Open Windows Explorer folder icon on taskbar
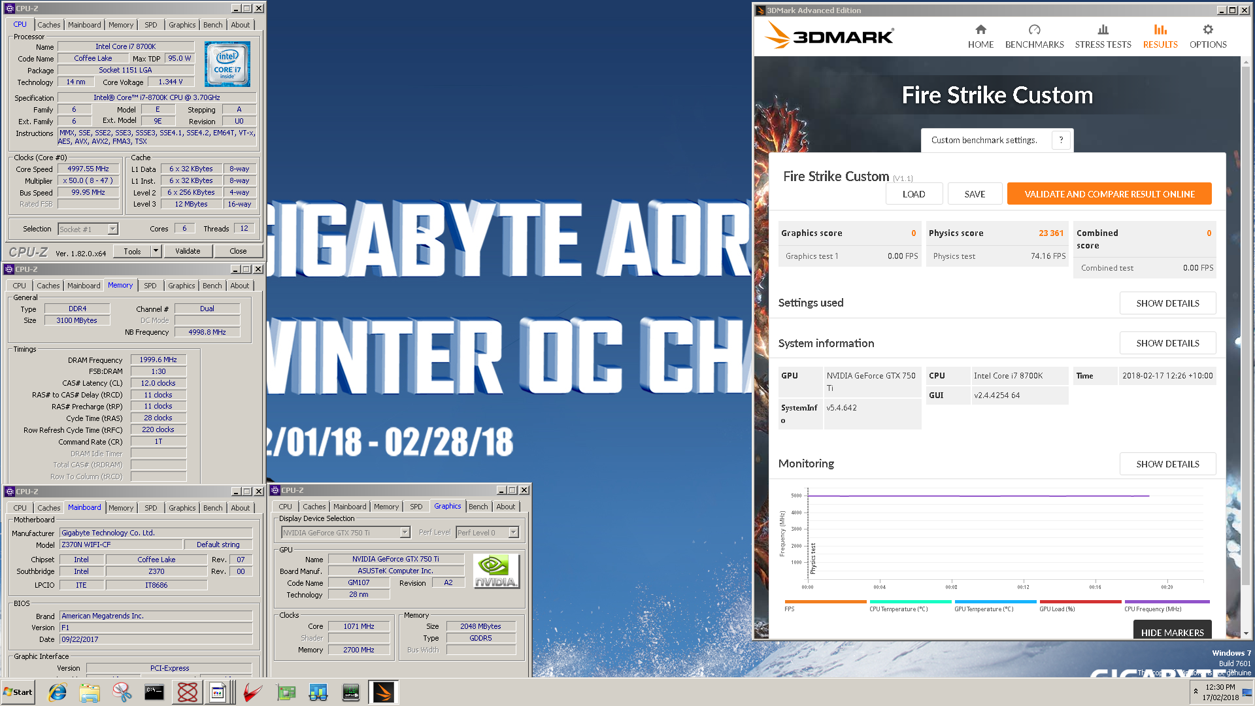 tap(90, 692)
